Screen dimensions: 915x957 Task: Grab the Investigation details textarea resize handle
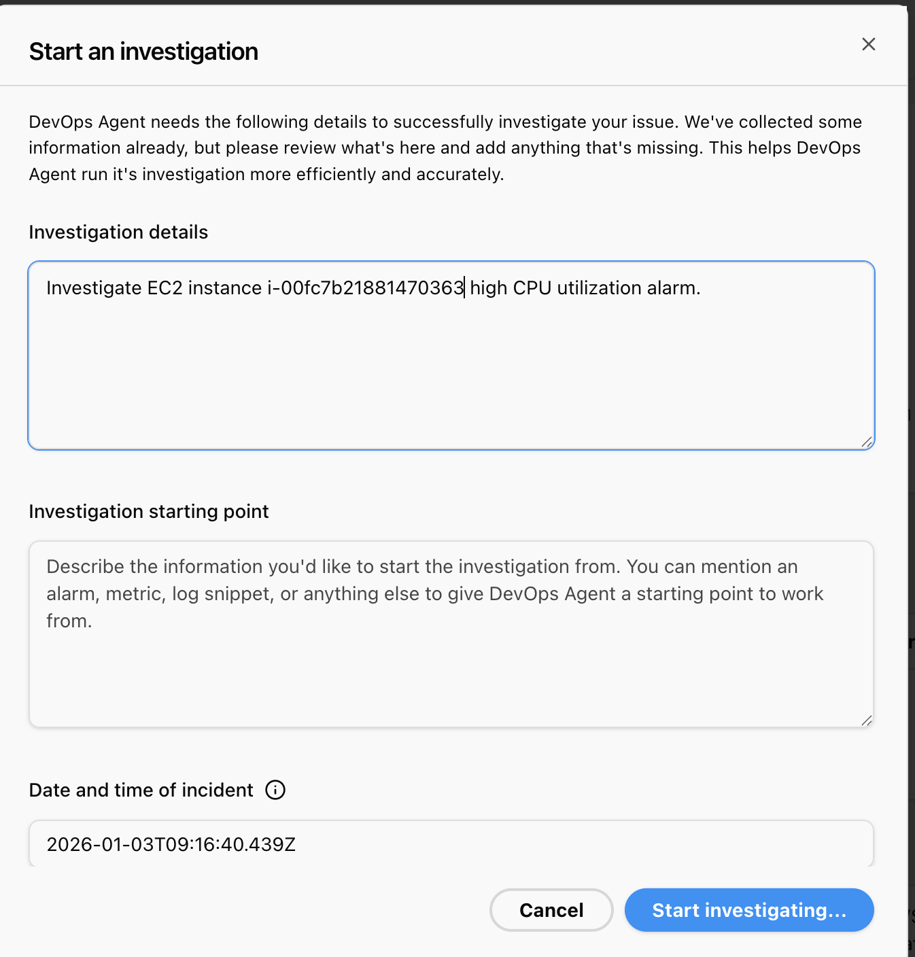(866, 442)
